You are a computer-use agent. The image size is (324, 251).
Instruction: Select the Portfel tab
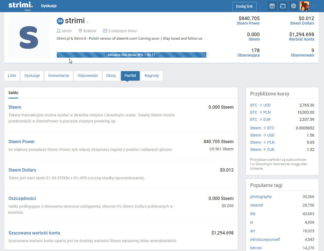[130, 76]
